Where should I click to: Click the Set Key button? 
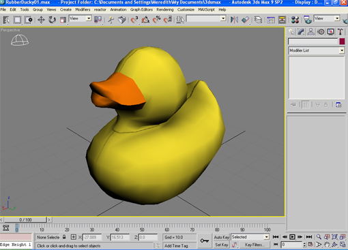click(221, 245)
